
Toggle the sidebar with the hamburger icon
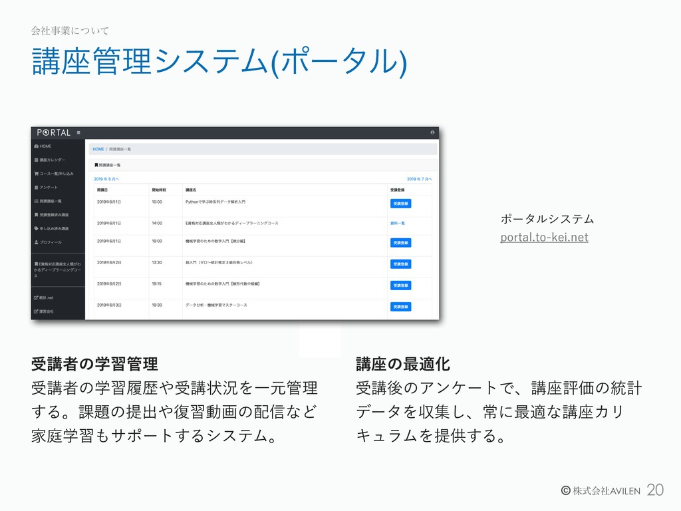(78, 132)
